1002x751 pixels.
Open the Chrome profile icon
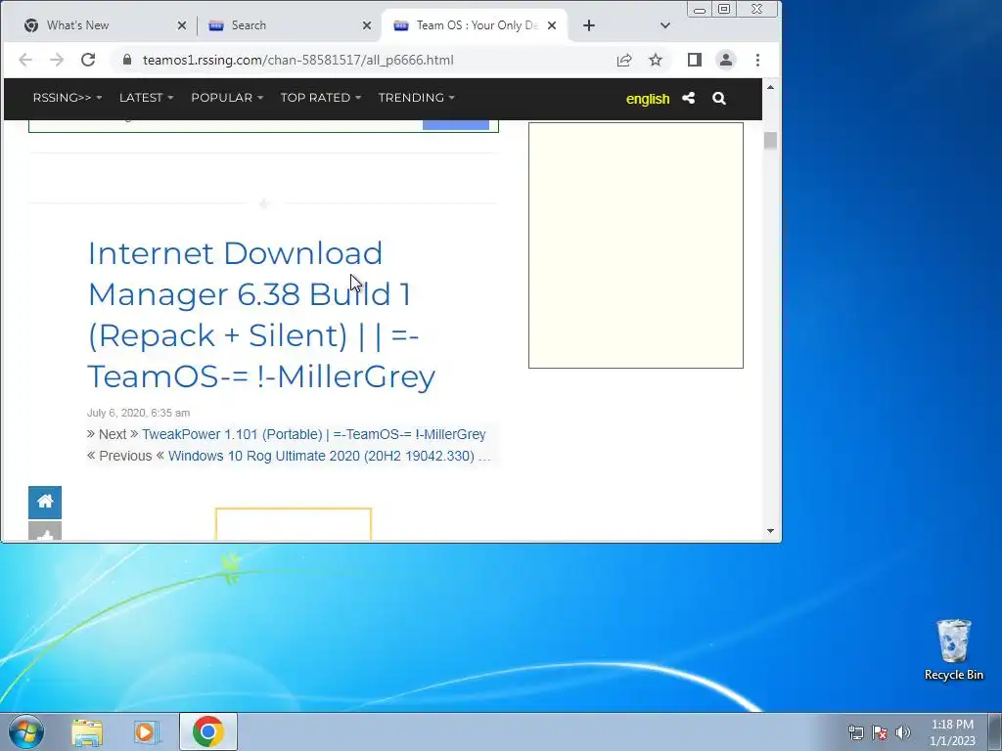[726, 60]
